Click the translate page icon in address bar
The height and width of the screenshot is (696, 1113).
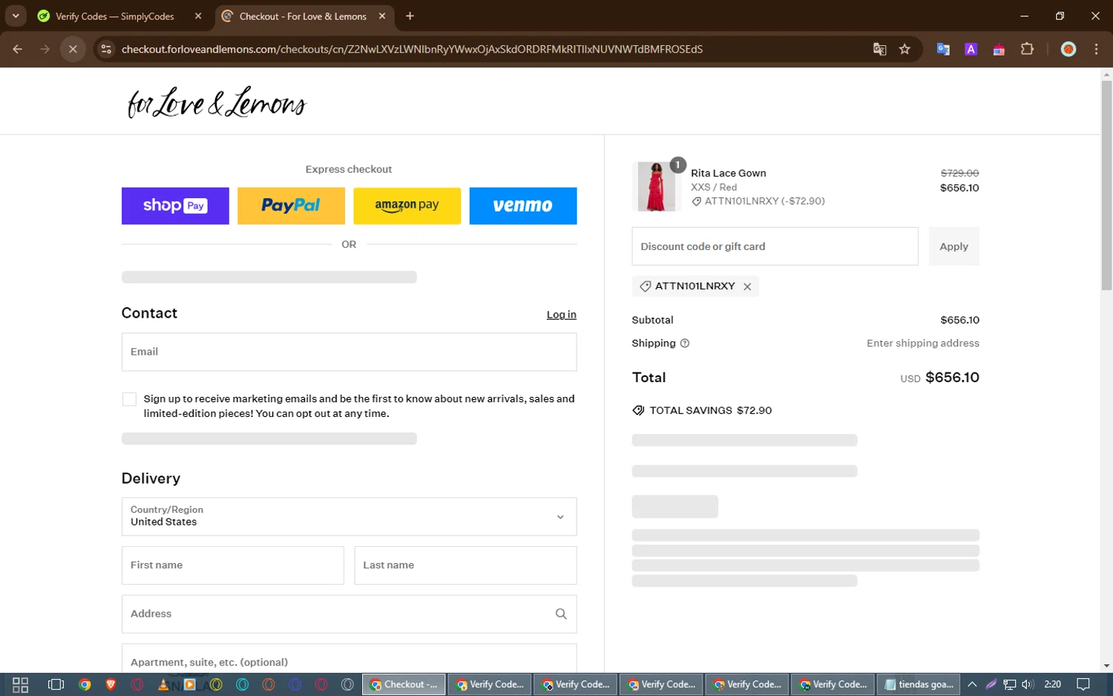(879, 49)
